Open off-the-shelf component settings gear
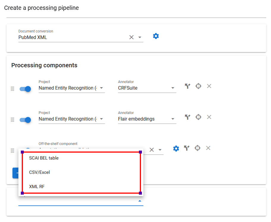271x222 pixels. 176,148
